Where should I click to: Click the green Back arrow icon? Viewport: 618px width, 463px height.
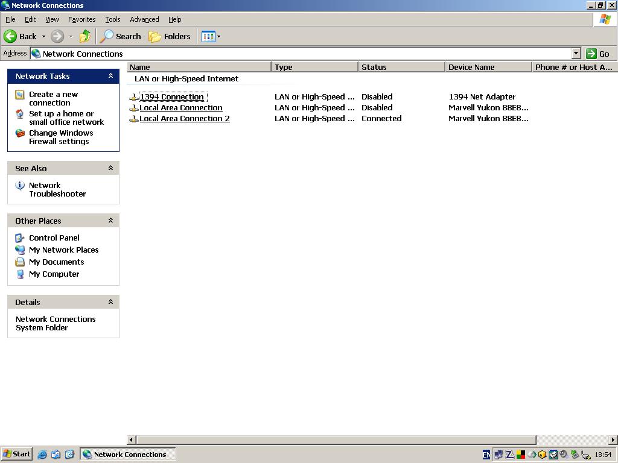(10, 37)
